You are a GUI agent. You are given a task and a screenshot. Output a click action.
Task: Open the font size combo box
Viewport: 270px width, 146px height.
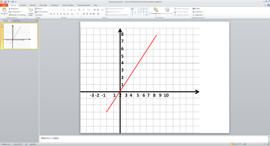67,10
